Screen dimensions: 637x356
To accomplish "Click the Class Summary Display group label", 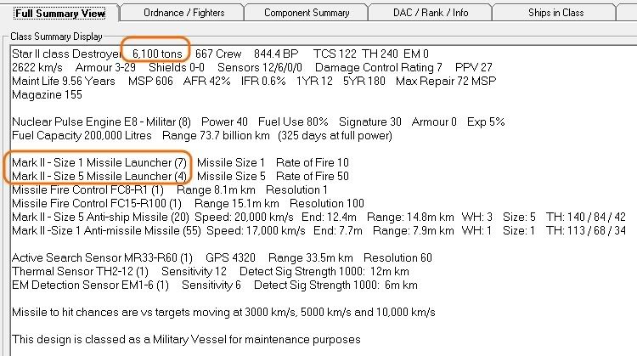I will 56,37.
